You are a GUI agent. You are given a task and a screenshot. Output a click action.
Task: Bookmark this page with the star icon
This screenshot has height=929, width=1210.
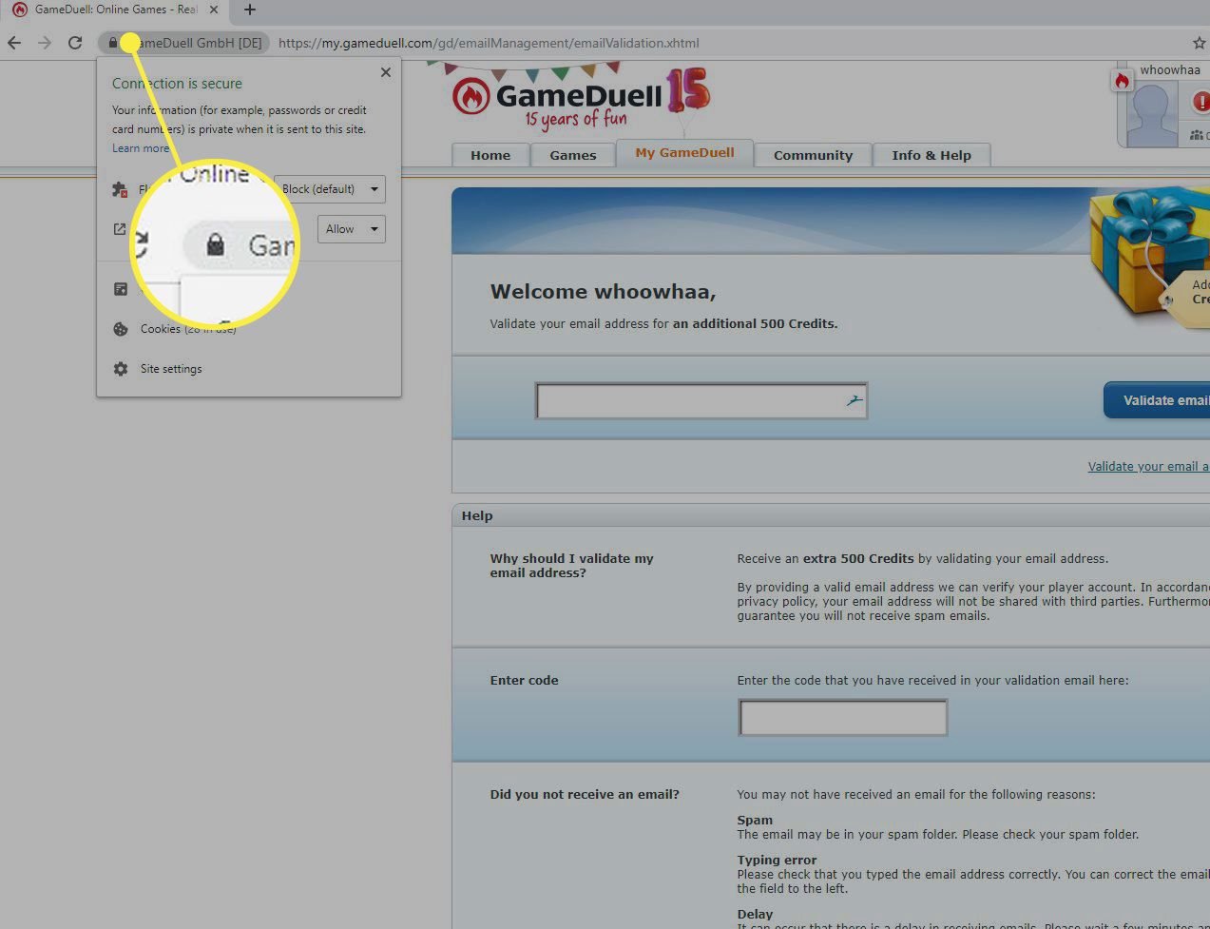[x=1199, y=43]
